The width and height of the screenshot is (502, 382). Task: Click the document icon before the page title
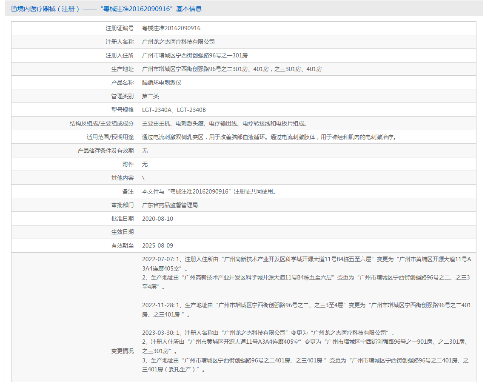14,9
